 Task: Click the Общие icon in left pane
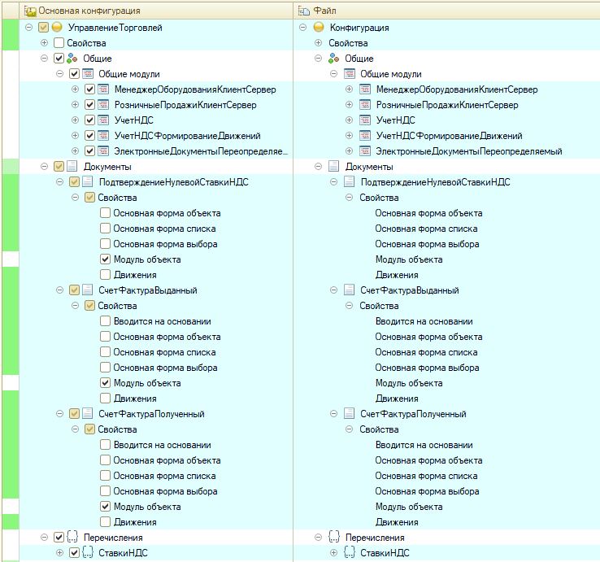pos(72,59)
